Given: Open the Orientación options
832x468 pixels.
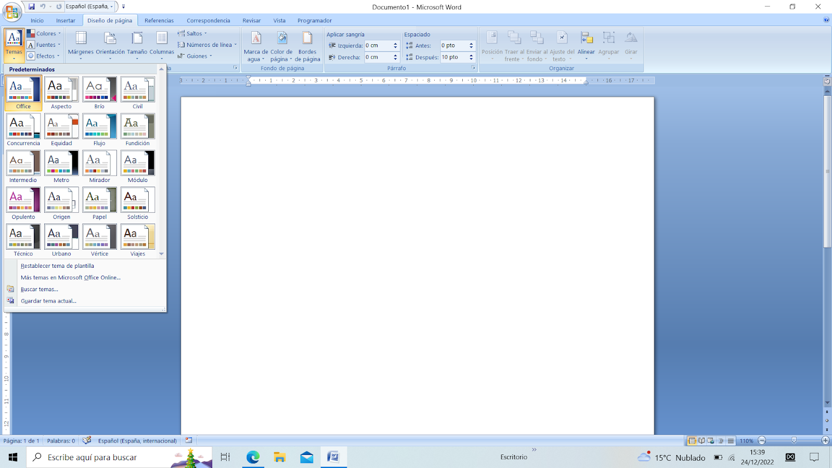Looking at the screenshot, I should tap(110, 45).
